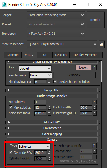Switch to the GI tab
107x168 pixels.
point(45,55)
